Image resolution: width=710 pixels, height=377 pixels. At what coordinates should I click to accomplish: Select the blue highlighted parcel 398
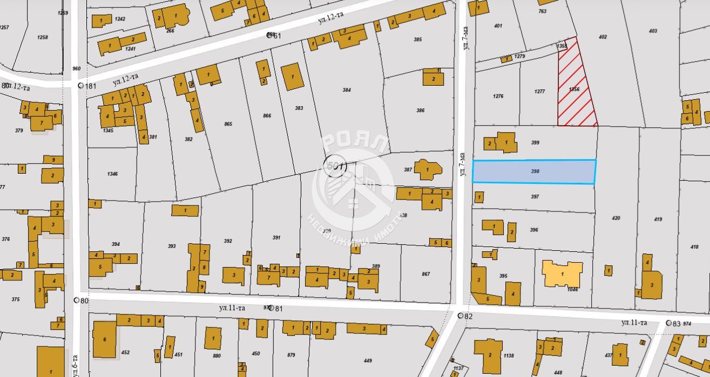coord(534,172)
